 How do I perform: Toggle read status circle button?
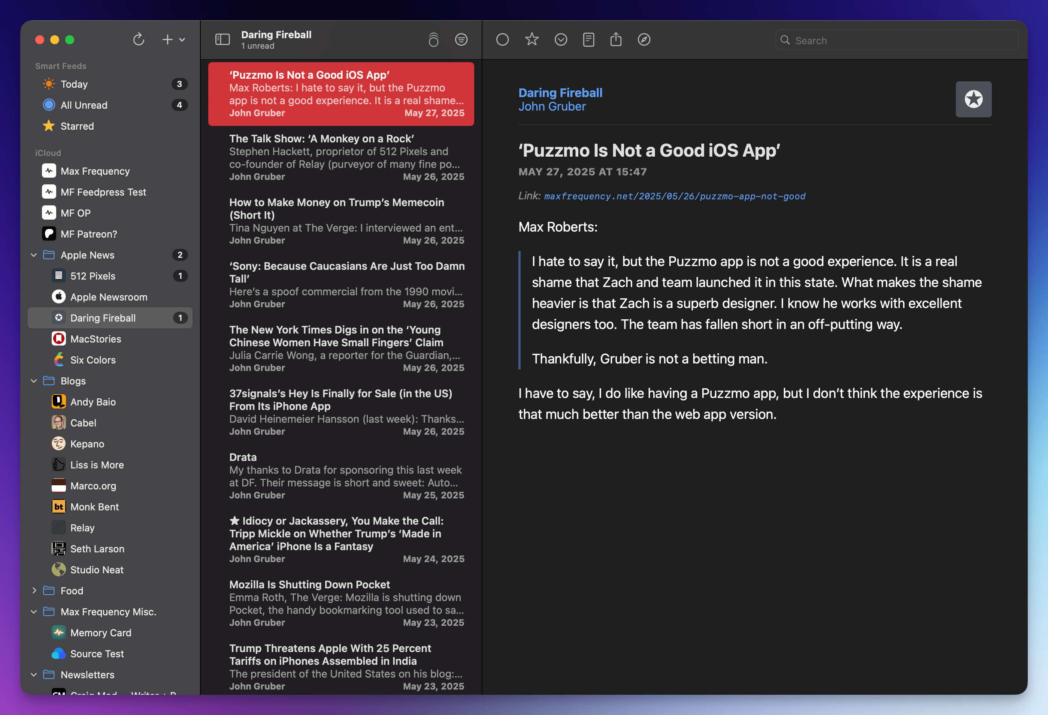pos(502,40)
